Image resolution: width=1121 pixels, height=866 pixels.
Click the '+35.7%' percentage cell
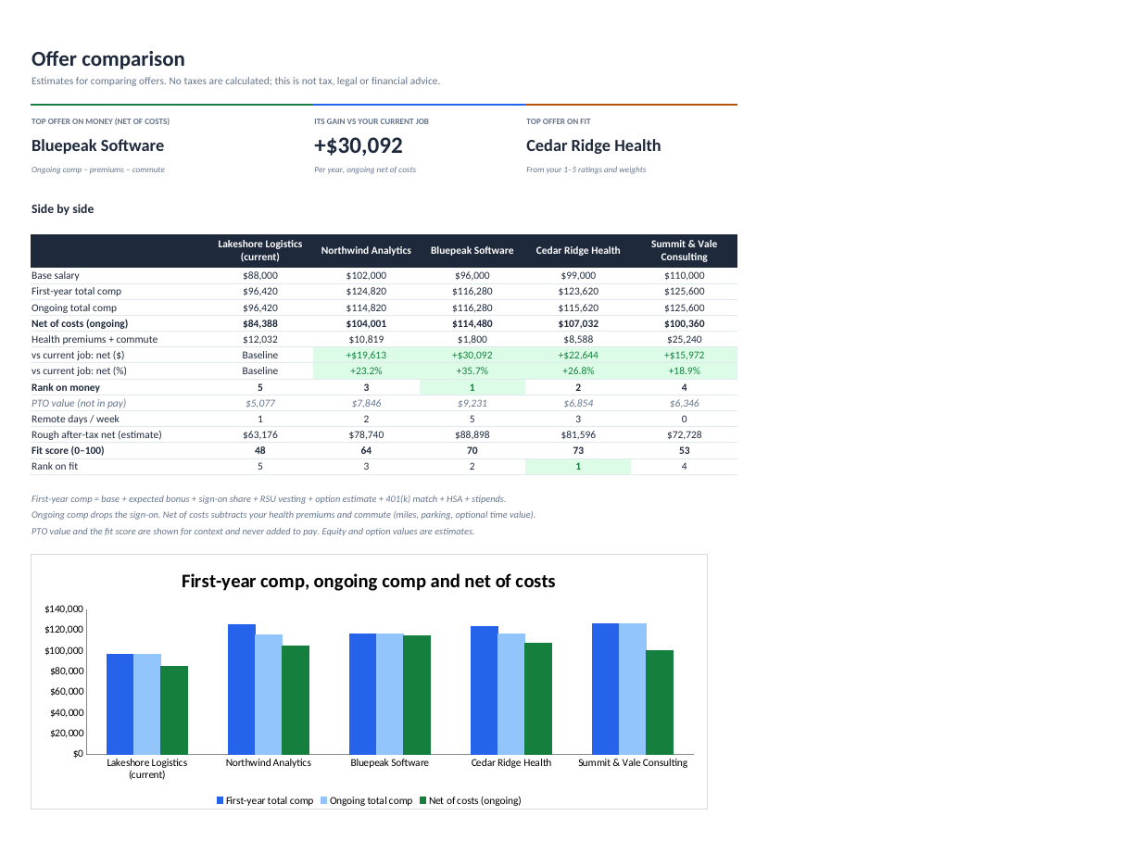472,370
